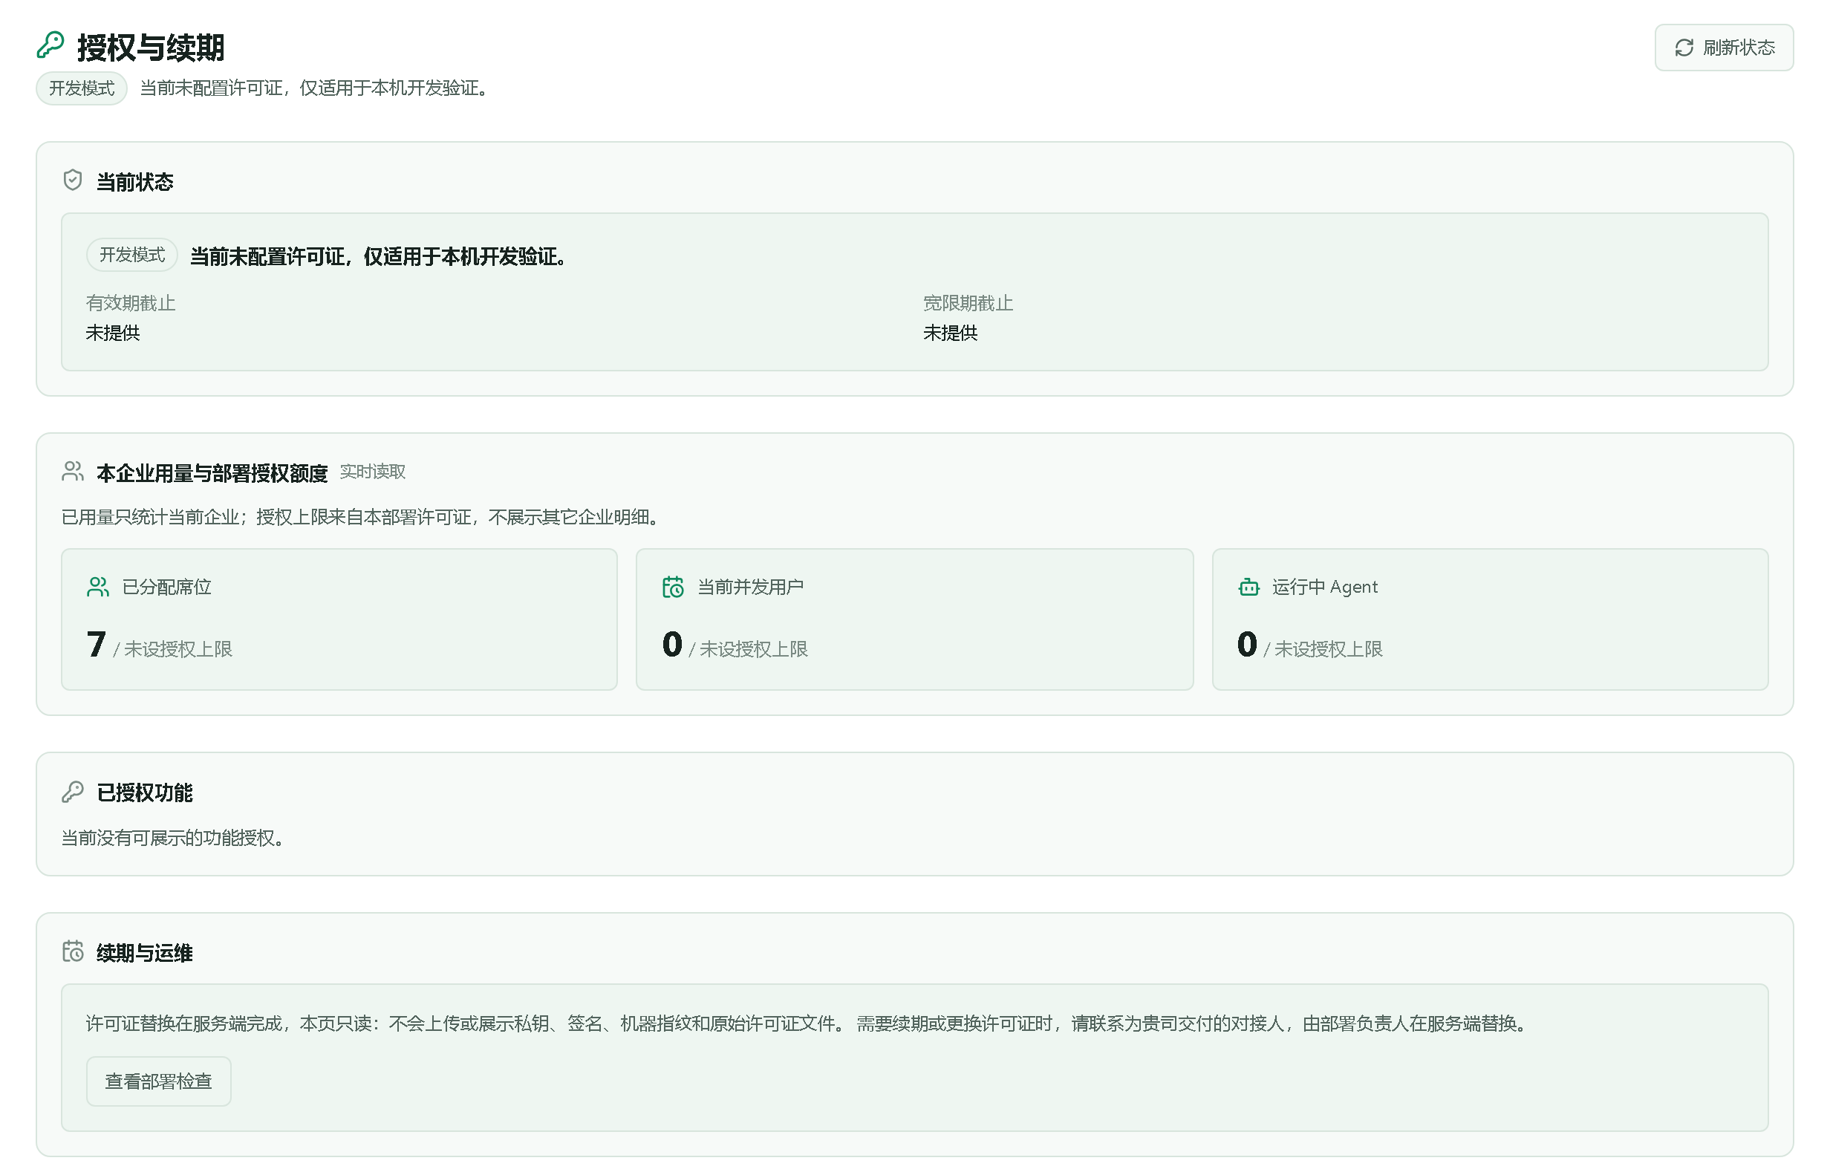Click the 有效期截止 label
The height and width of the screenshot is (1175, 1830).
pos(131,304)
